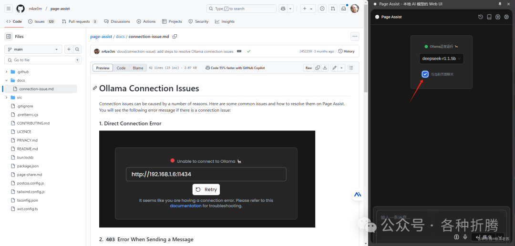The height and width of the screenshot is (246, 515).
Task: Click the Type / to search box
Action: coord(241,9)
